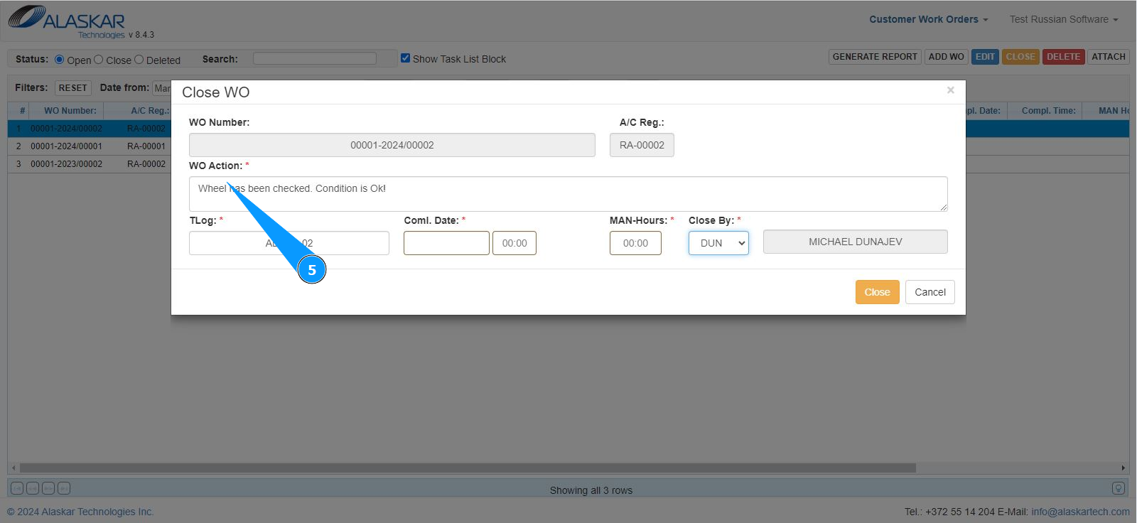1137x523 pixels.
Task: Sort by WO Number column header
Action: click(x=70, y=111)
